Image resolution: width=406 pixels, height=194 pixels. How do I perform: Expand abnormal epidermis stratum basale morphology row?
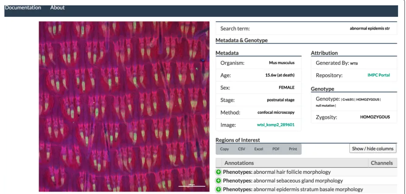pos(218,190)
